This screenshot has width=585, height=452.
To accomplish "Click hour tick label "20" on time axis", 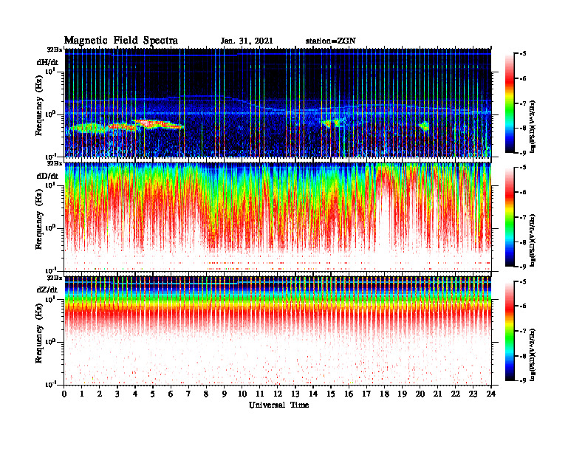I will [420, 394].
